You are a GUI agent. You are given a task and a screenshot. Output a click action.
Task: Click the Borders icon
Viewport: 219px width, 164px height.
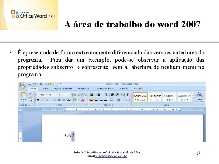click(x=125, y=100)
